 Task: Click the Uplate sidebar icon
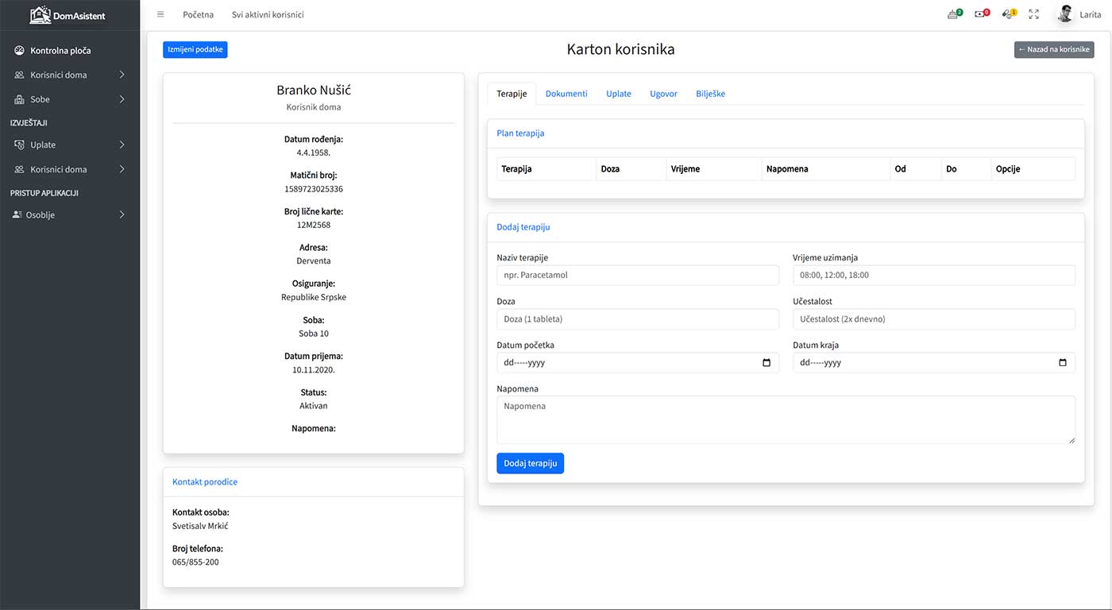[19, 145]
